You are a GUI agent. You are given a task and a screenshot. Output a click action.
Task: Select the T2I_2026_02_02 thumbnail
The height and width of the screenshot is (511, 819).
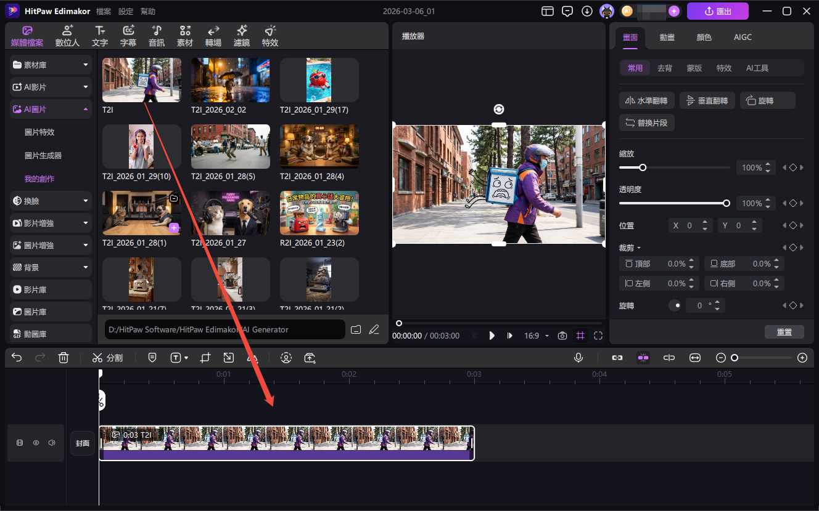[x=231, y=80]
